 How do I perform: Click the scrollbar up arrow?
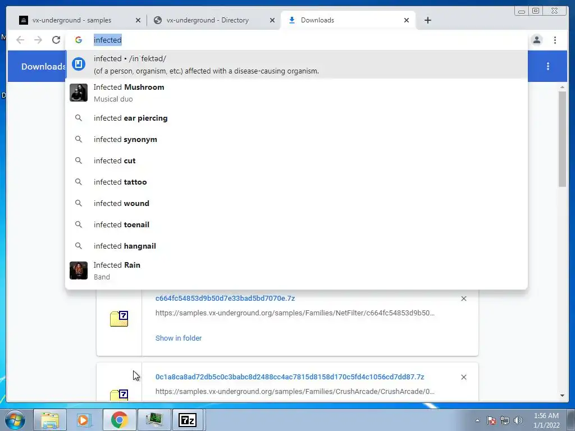click(x=562, y=87)
